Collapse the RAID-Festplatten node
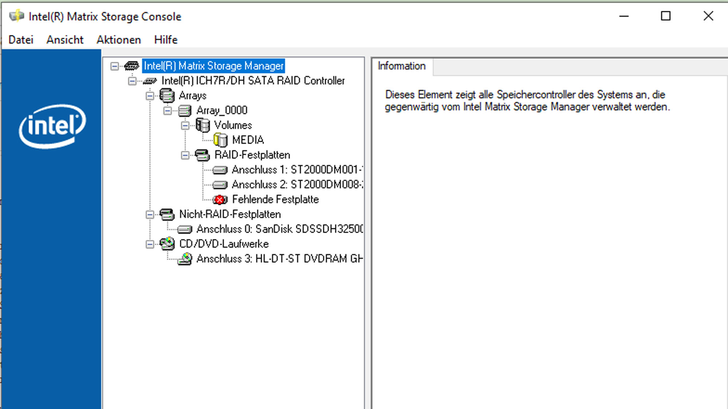 tap(185, 155)
